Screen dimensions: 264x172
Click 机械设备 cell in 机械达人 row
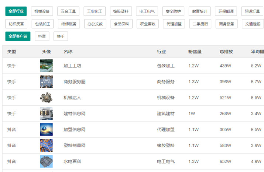click(x=166, y=98)
